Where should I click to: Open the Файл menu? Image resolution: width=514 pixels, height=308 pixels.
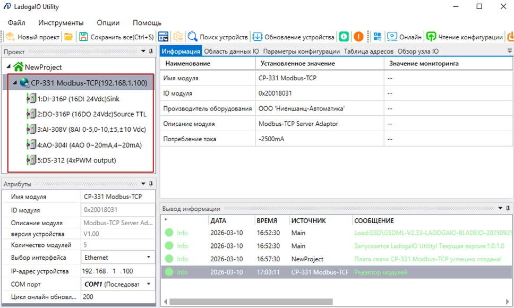coord(16,23)
